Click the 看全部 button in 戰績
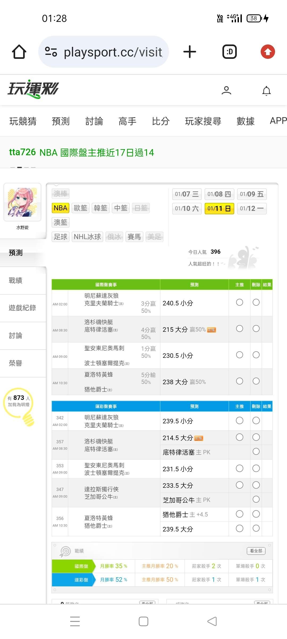 pos(256,551)
